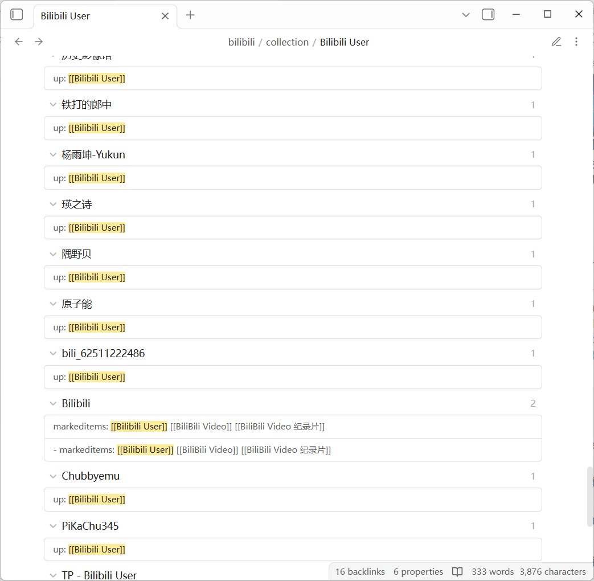
Task: Toggle the left sidebar panel icon
Action: coord(17,15)
